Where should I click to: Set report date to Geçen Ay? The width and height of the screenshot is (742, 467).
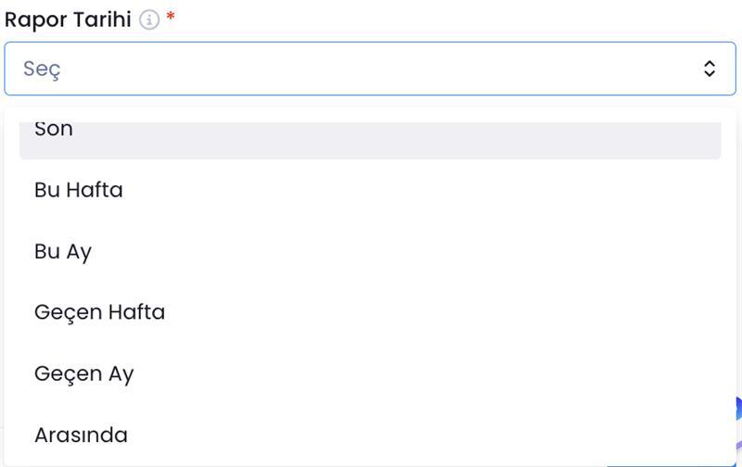click(x=84, y=373)
